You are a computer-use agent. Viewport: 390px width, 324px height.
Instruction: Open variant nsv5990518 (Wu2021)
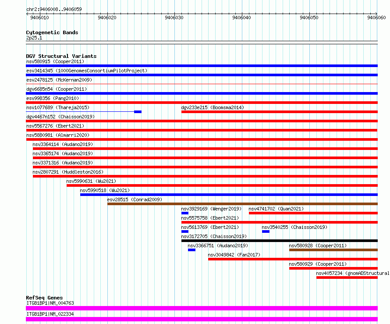[105, 190]
